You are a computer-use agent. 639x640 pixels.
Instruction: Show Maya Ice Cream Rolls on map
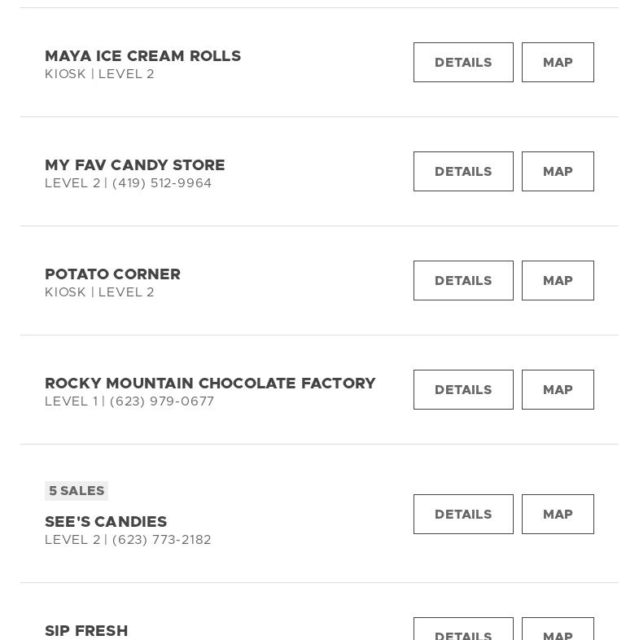[x=558, y=63]
